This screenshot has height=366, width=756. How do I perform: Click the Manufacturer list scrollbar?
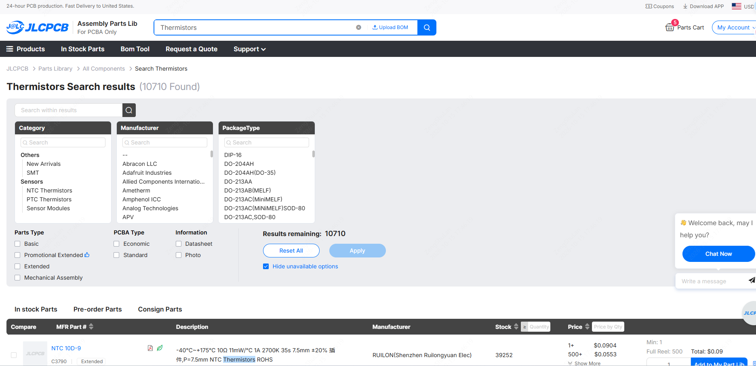click(212, 154)
